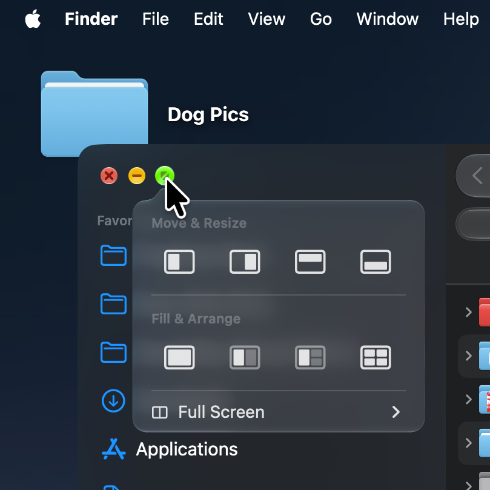This screenshot has width=490, height=490.
Task: Open the Window menu
Action: [388, 19]
